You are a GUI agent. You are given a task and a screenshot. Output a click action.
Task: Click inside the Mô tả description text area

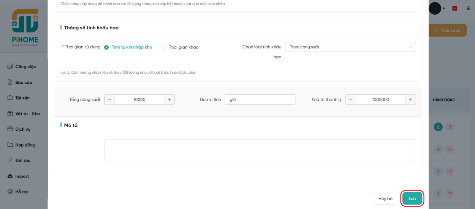pos(260,150)
